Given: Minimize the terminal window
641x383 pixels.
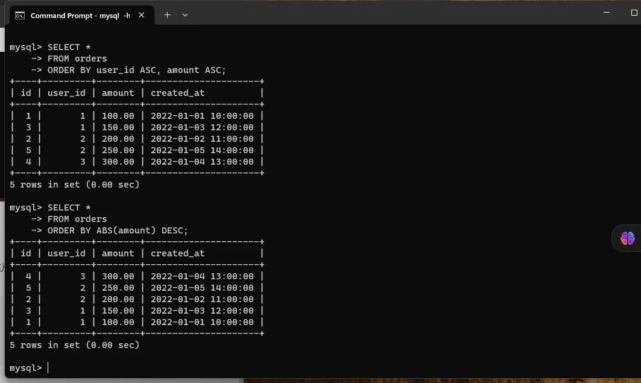Looking at the screenshot, I should pyautogui.click(x=608, y=12).
